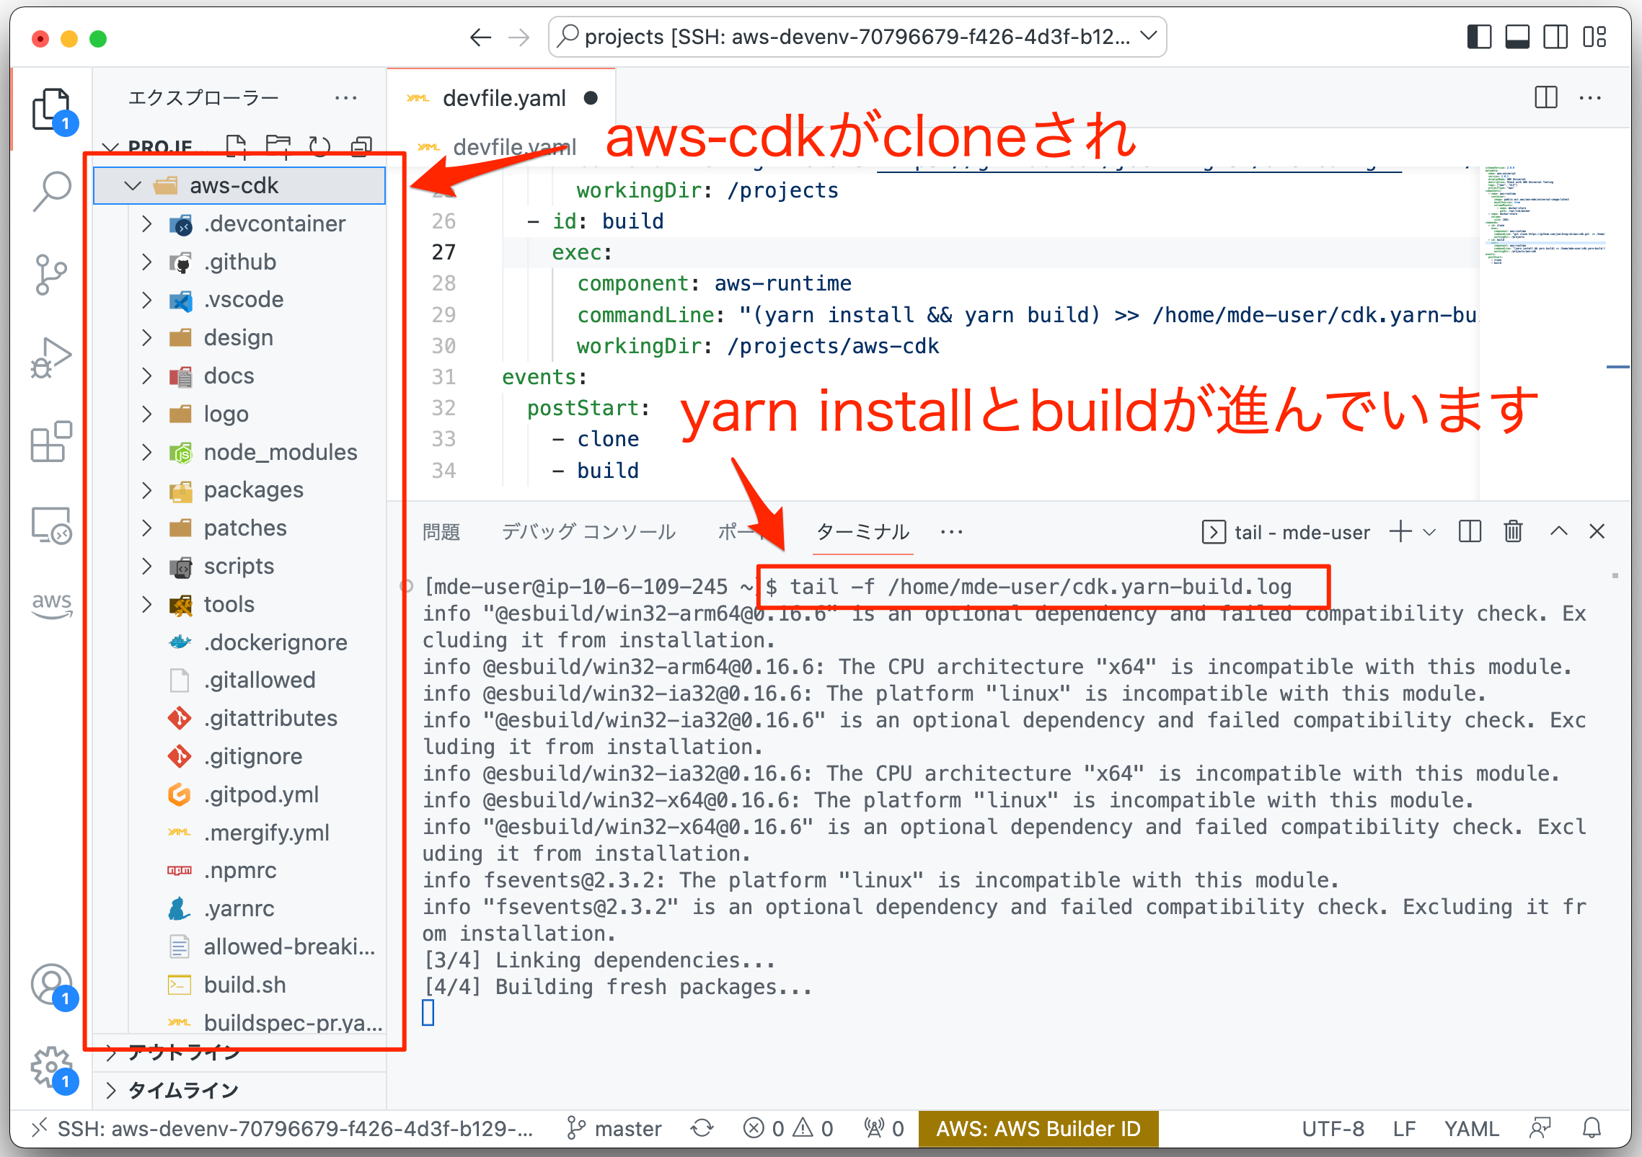Open notifications from the status bar bell
The width and height of the screenshot is (1642, 1157).
point(1592,1128)
